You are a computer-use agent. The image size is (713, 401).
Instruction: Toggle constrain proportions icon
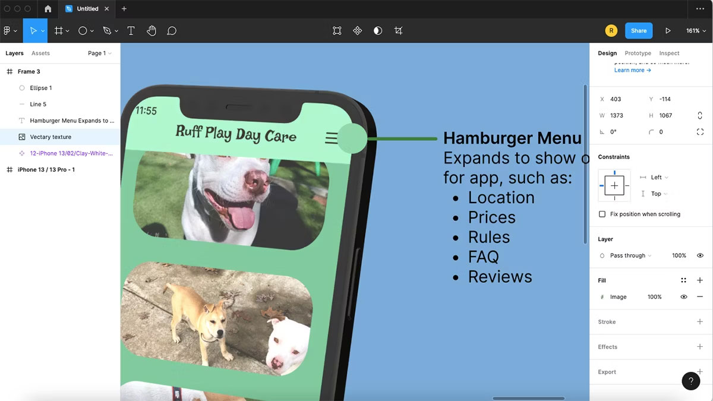pos(700,115)
